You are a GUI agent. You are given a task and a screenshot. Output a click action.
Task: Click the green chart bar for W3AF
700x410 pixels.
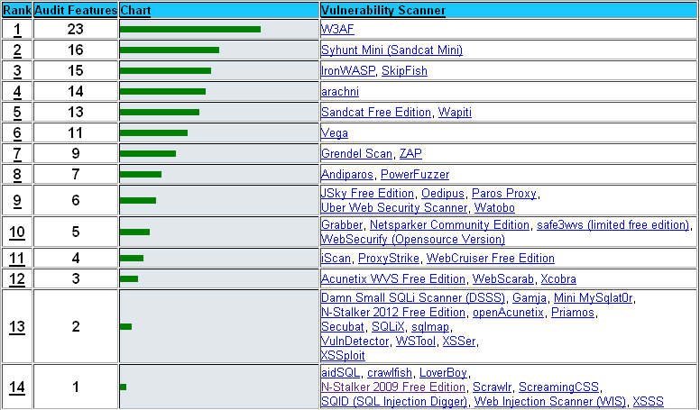190,30
